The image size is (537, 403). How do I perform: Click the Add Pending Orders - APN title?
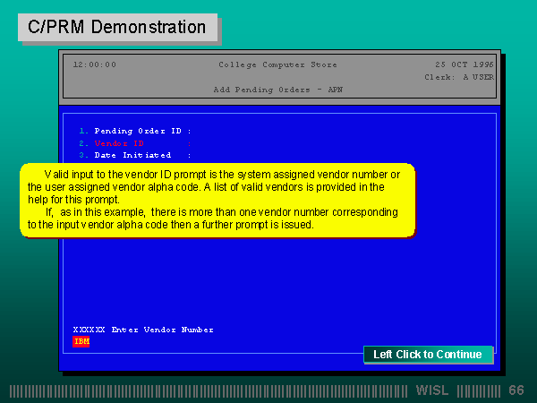[x=277, y=90]
